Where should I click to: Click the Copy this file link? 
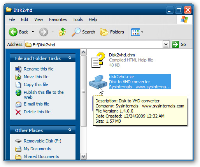[x=36, y=84]
